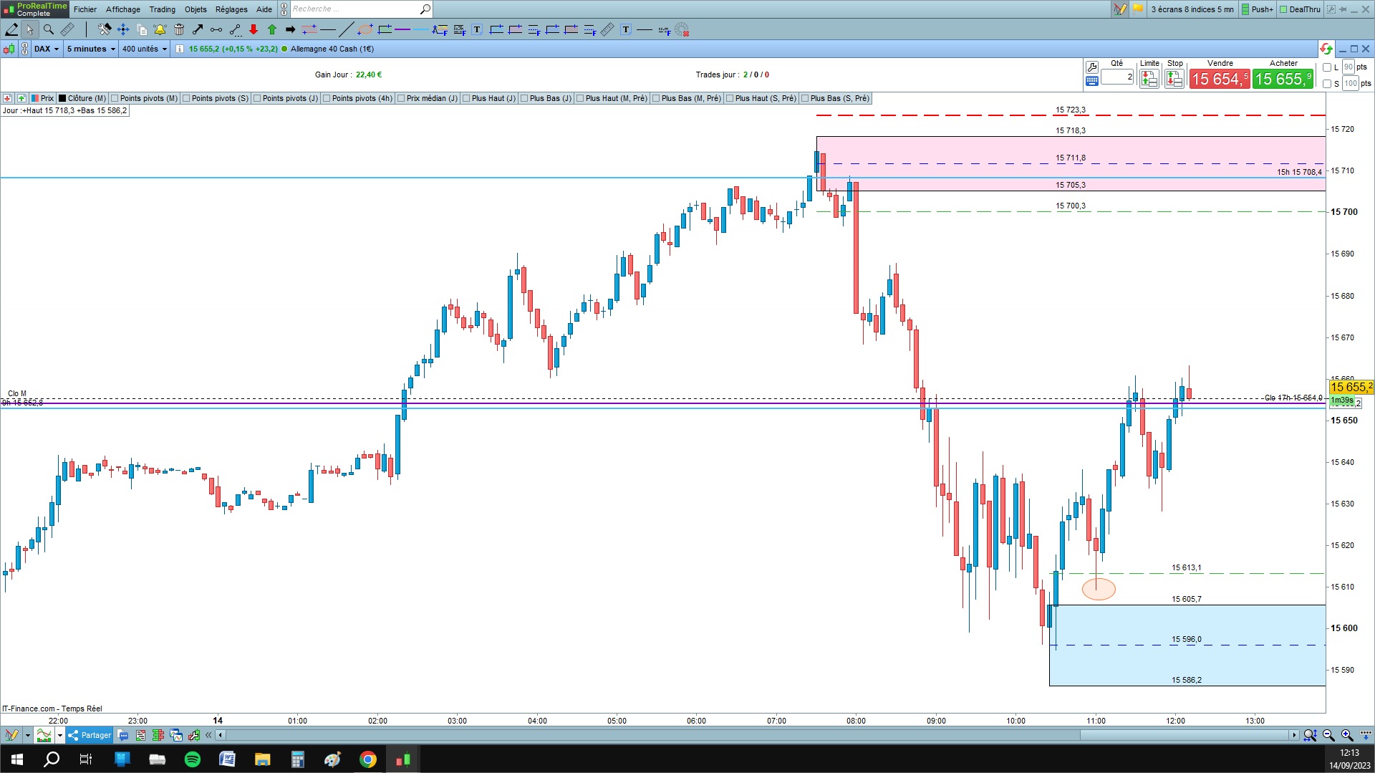Click the Recherche search field
The image size is (1375, 773).
tap(355, 9)
